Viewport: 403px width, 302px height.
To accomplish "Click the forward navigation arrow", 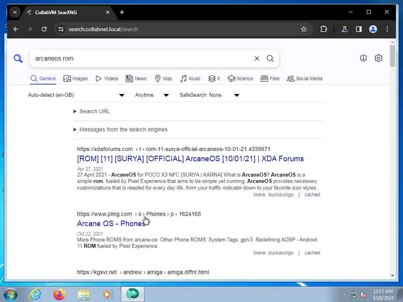I will [30, 29].
